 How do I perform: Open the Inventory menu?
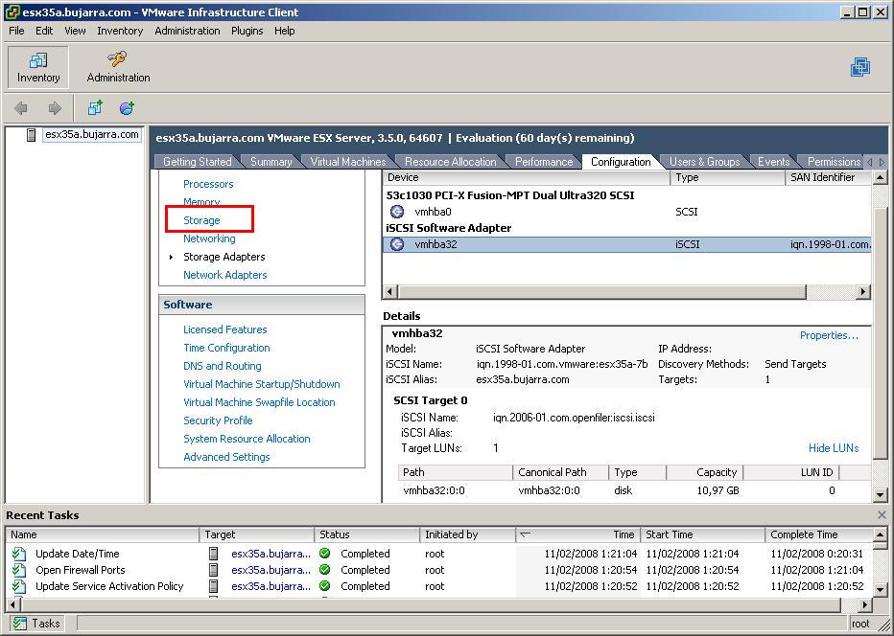click(120, 31)
